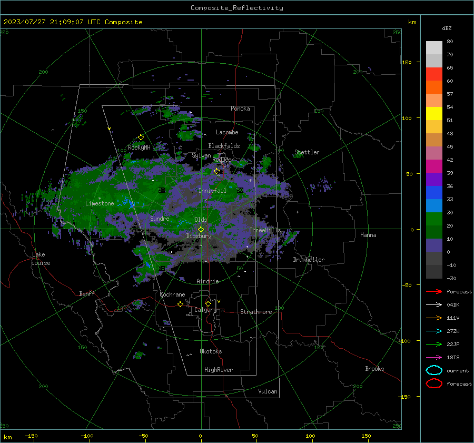This screenshot has width=474, height=443.
Task: Click the yellow diamond marker near RockyMH
Action: tap(141, 137)
